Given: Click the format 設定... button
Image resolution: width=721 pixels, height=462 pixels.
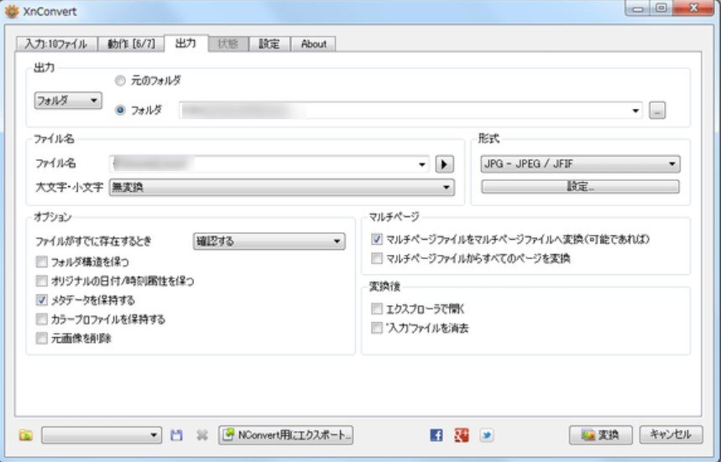Looking at the screenshot, I should coord(580,186).
